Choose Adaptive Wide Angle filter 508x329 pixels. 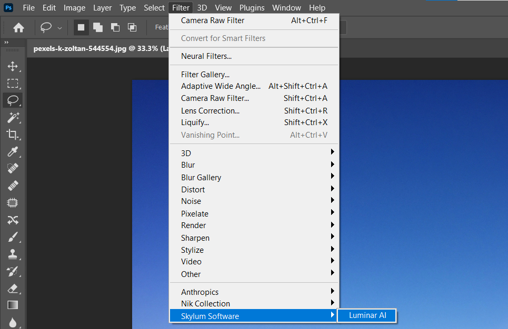pyautogui.click(x=254, y=86)
